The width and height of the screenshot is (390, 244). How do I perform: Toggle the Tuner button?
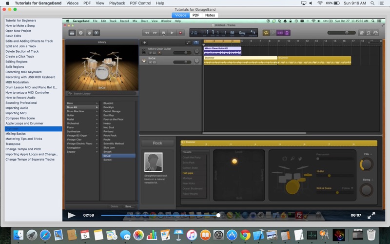click(273, 33)
